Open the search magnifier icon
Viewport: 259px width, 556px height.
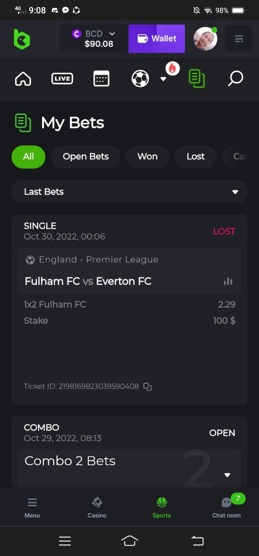coord(235,79)
